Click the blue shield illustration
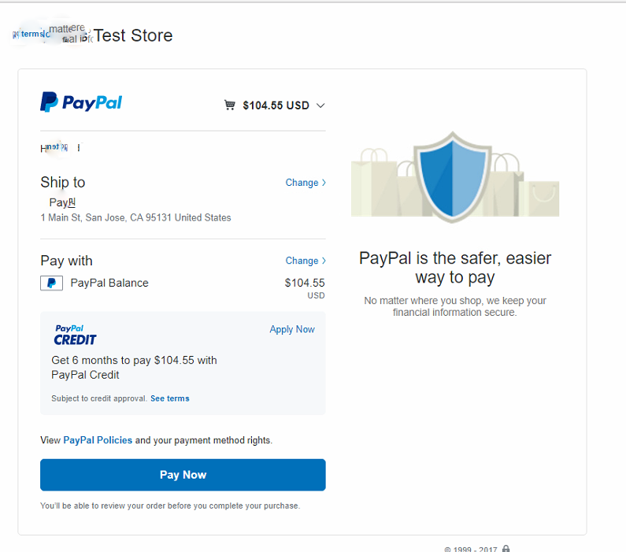626x552 pixels. point(452,176)
